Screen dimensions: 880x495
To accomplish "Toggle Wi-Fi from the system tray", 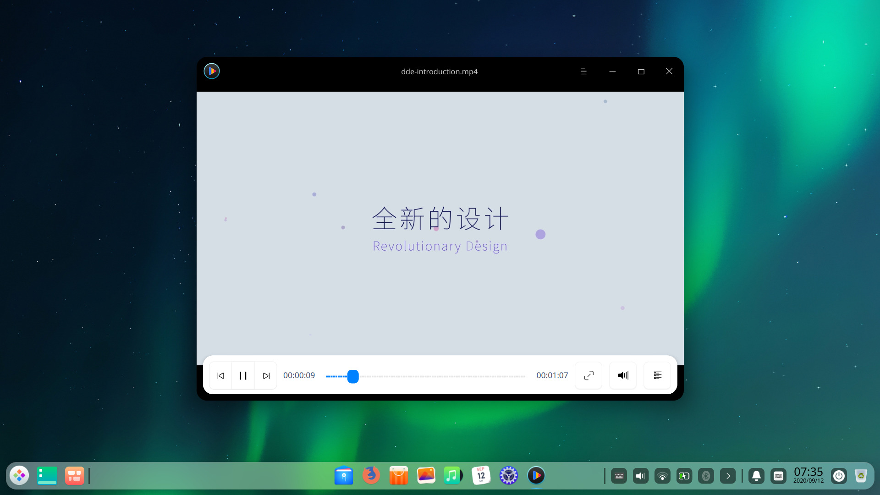I will pyautogui.click(x=662, y=476).
